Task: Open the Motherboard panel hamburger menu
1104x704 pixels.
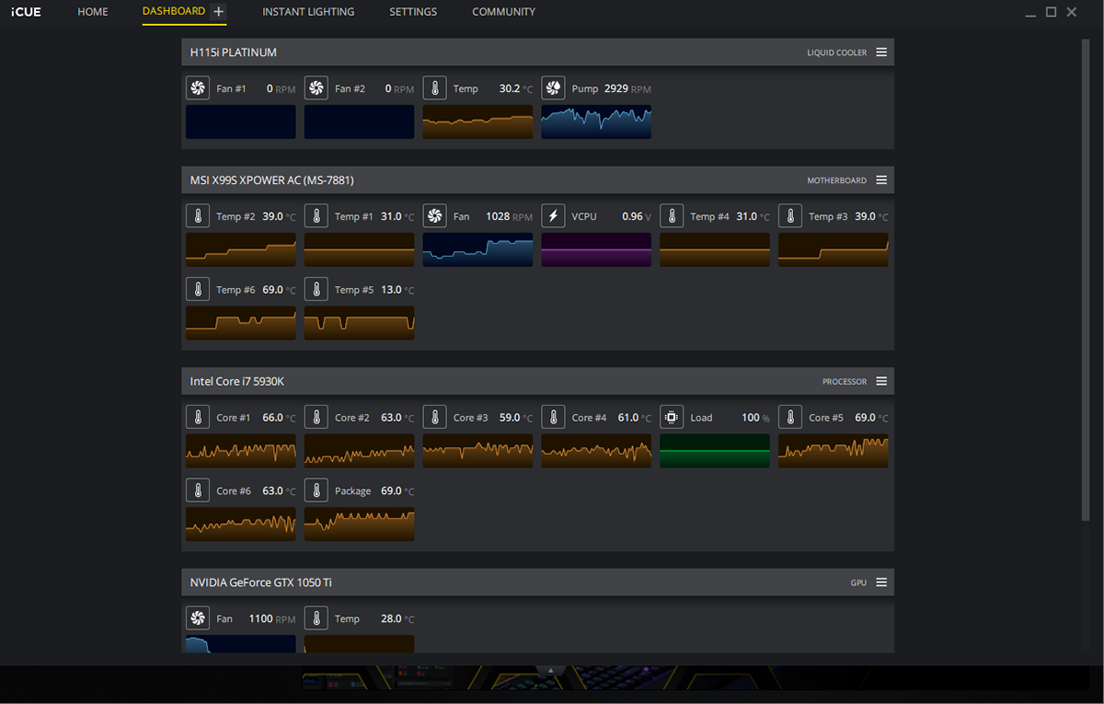Action: point(881,180)
